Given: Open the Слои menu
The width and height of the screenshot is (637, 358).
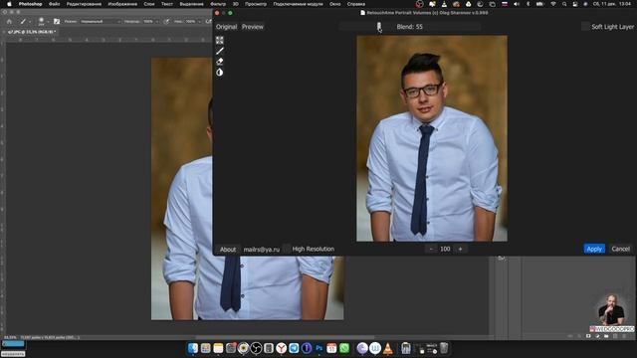Looking at the screenshot, I should pos(149,4).
